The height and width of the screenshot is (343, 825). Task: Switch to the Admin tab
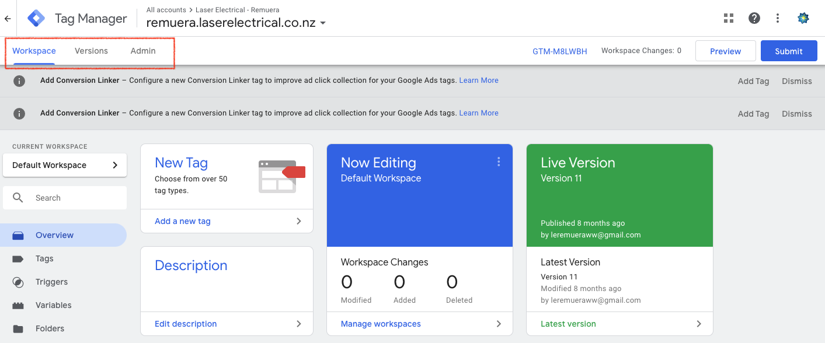[143, 51]
